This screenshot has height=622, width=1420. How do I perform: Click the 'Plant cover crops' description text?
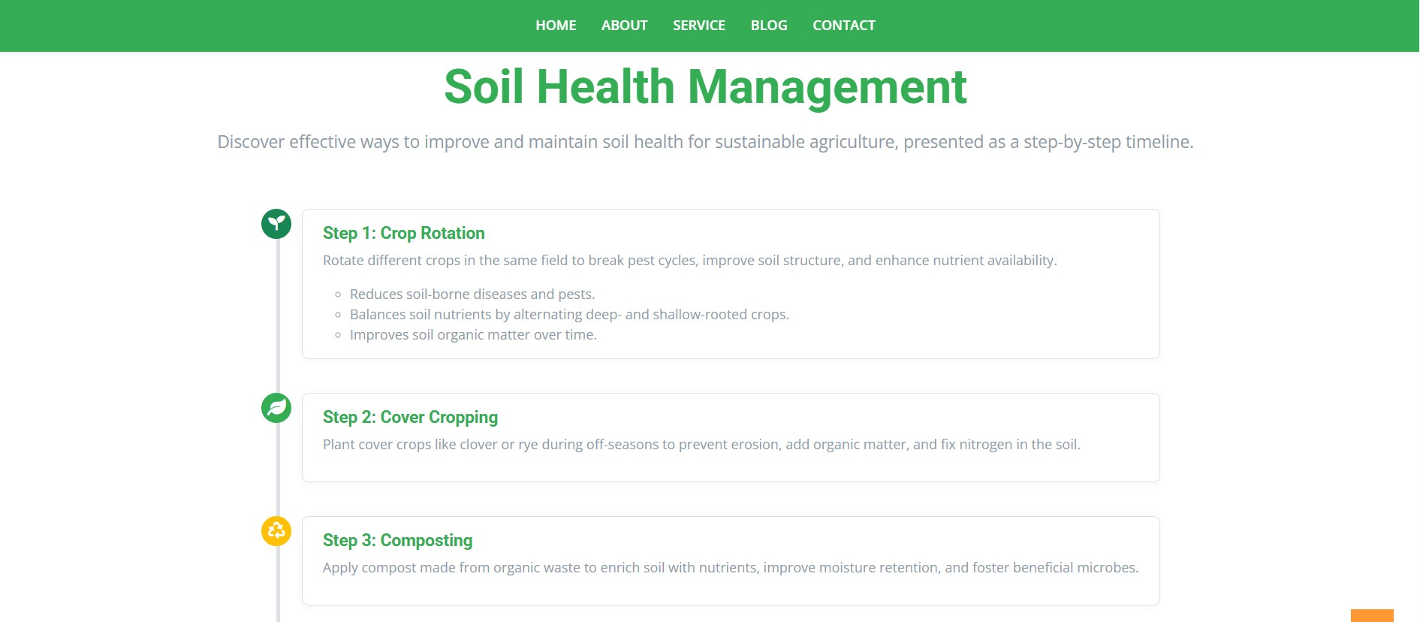click(x=701, y=445)
